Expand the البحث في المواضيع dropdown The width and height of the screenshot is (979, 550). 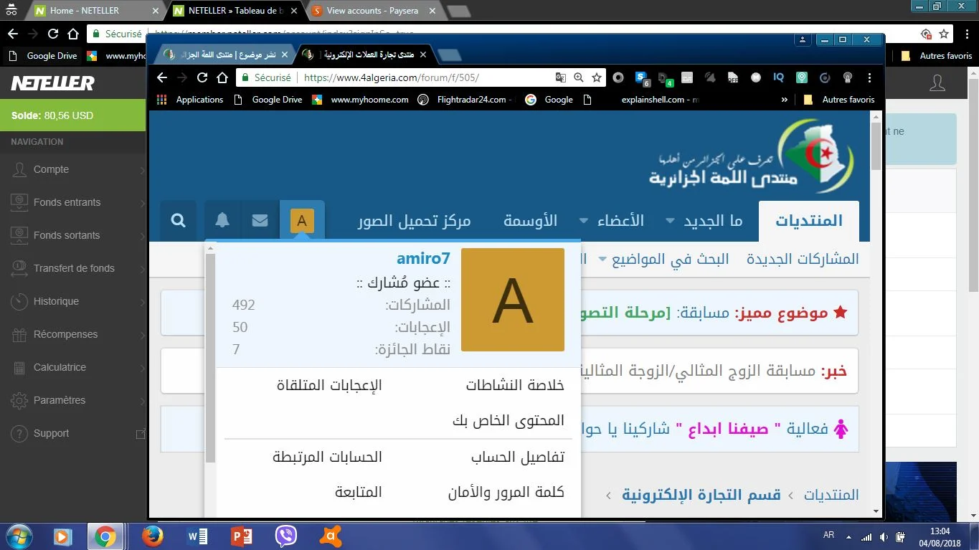point(602,259)
